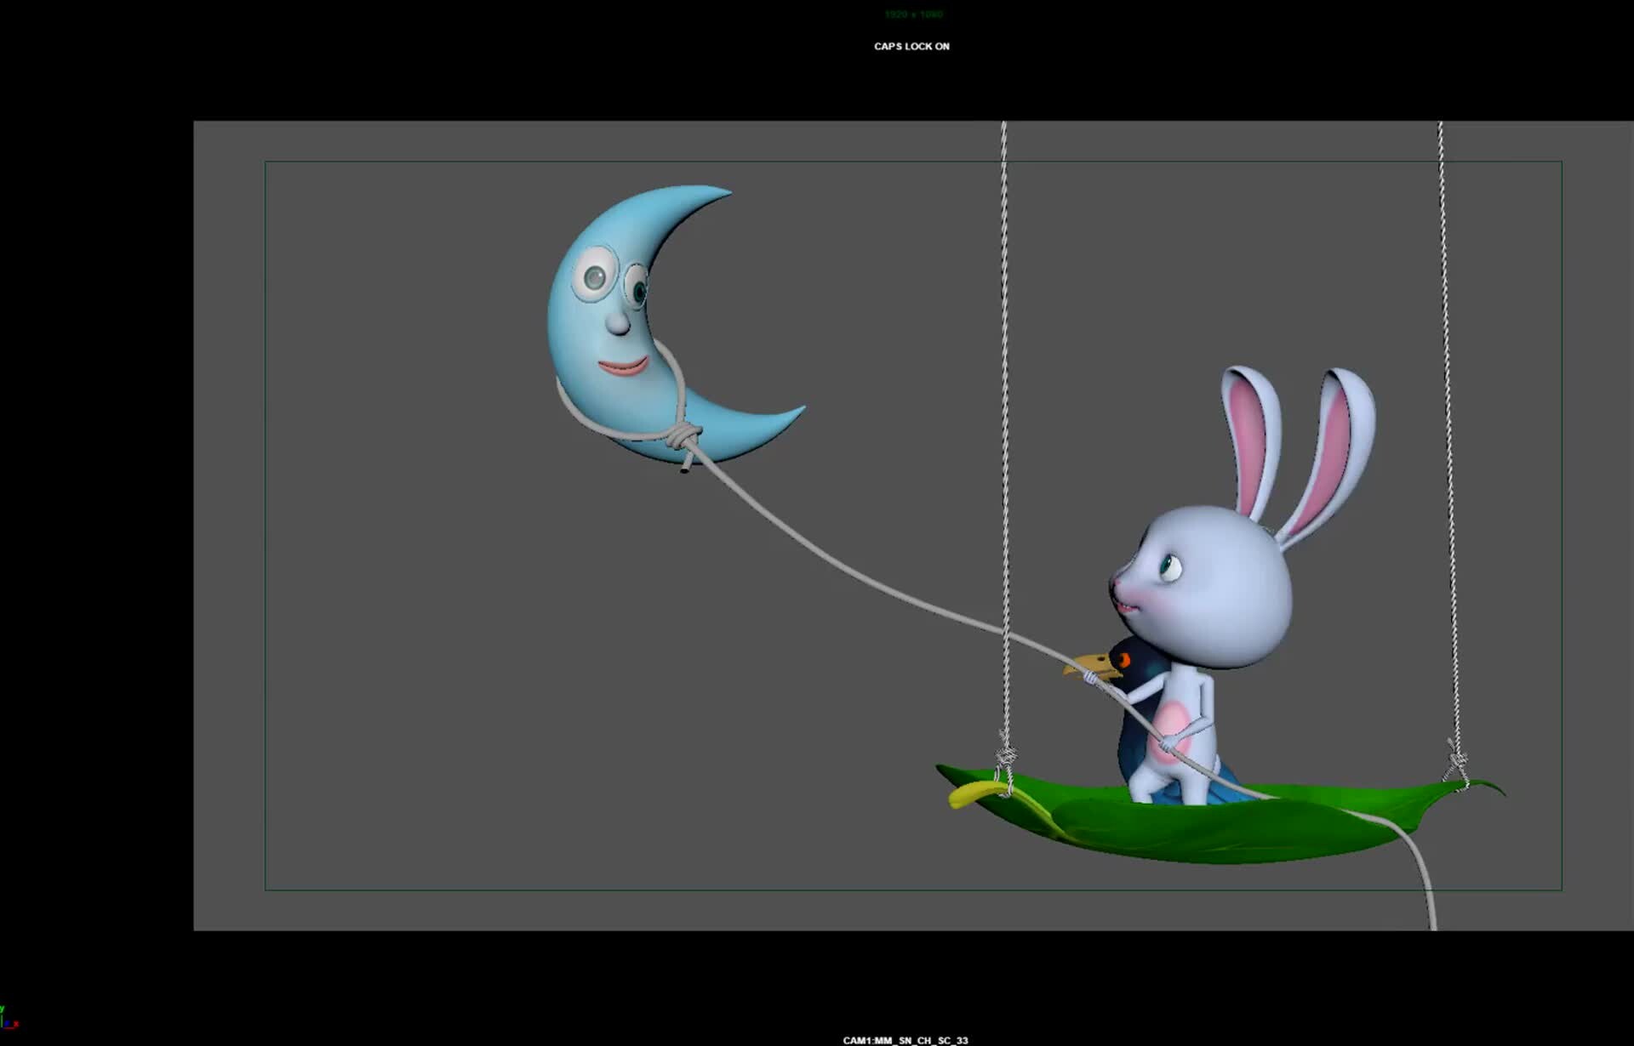Screen dimensions: 1634x1046
Task: Click the moon's left eye
Action: [594, 276]
